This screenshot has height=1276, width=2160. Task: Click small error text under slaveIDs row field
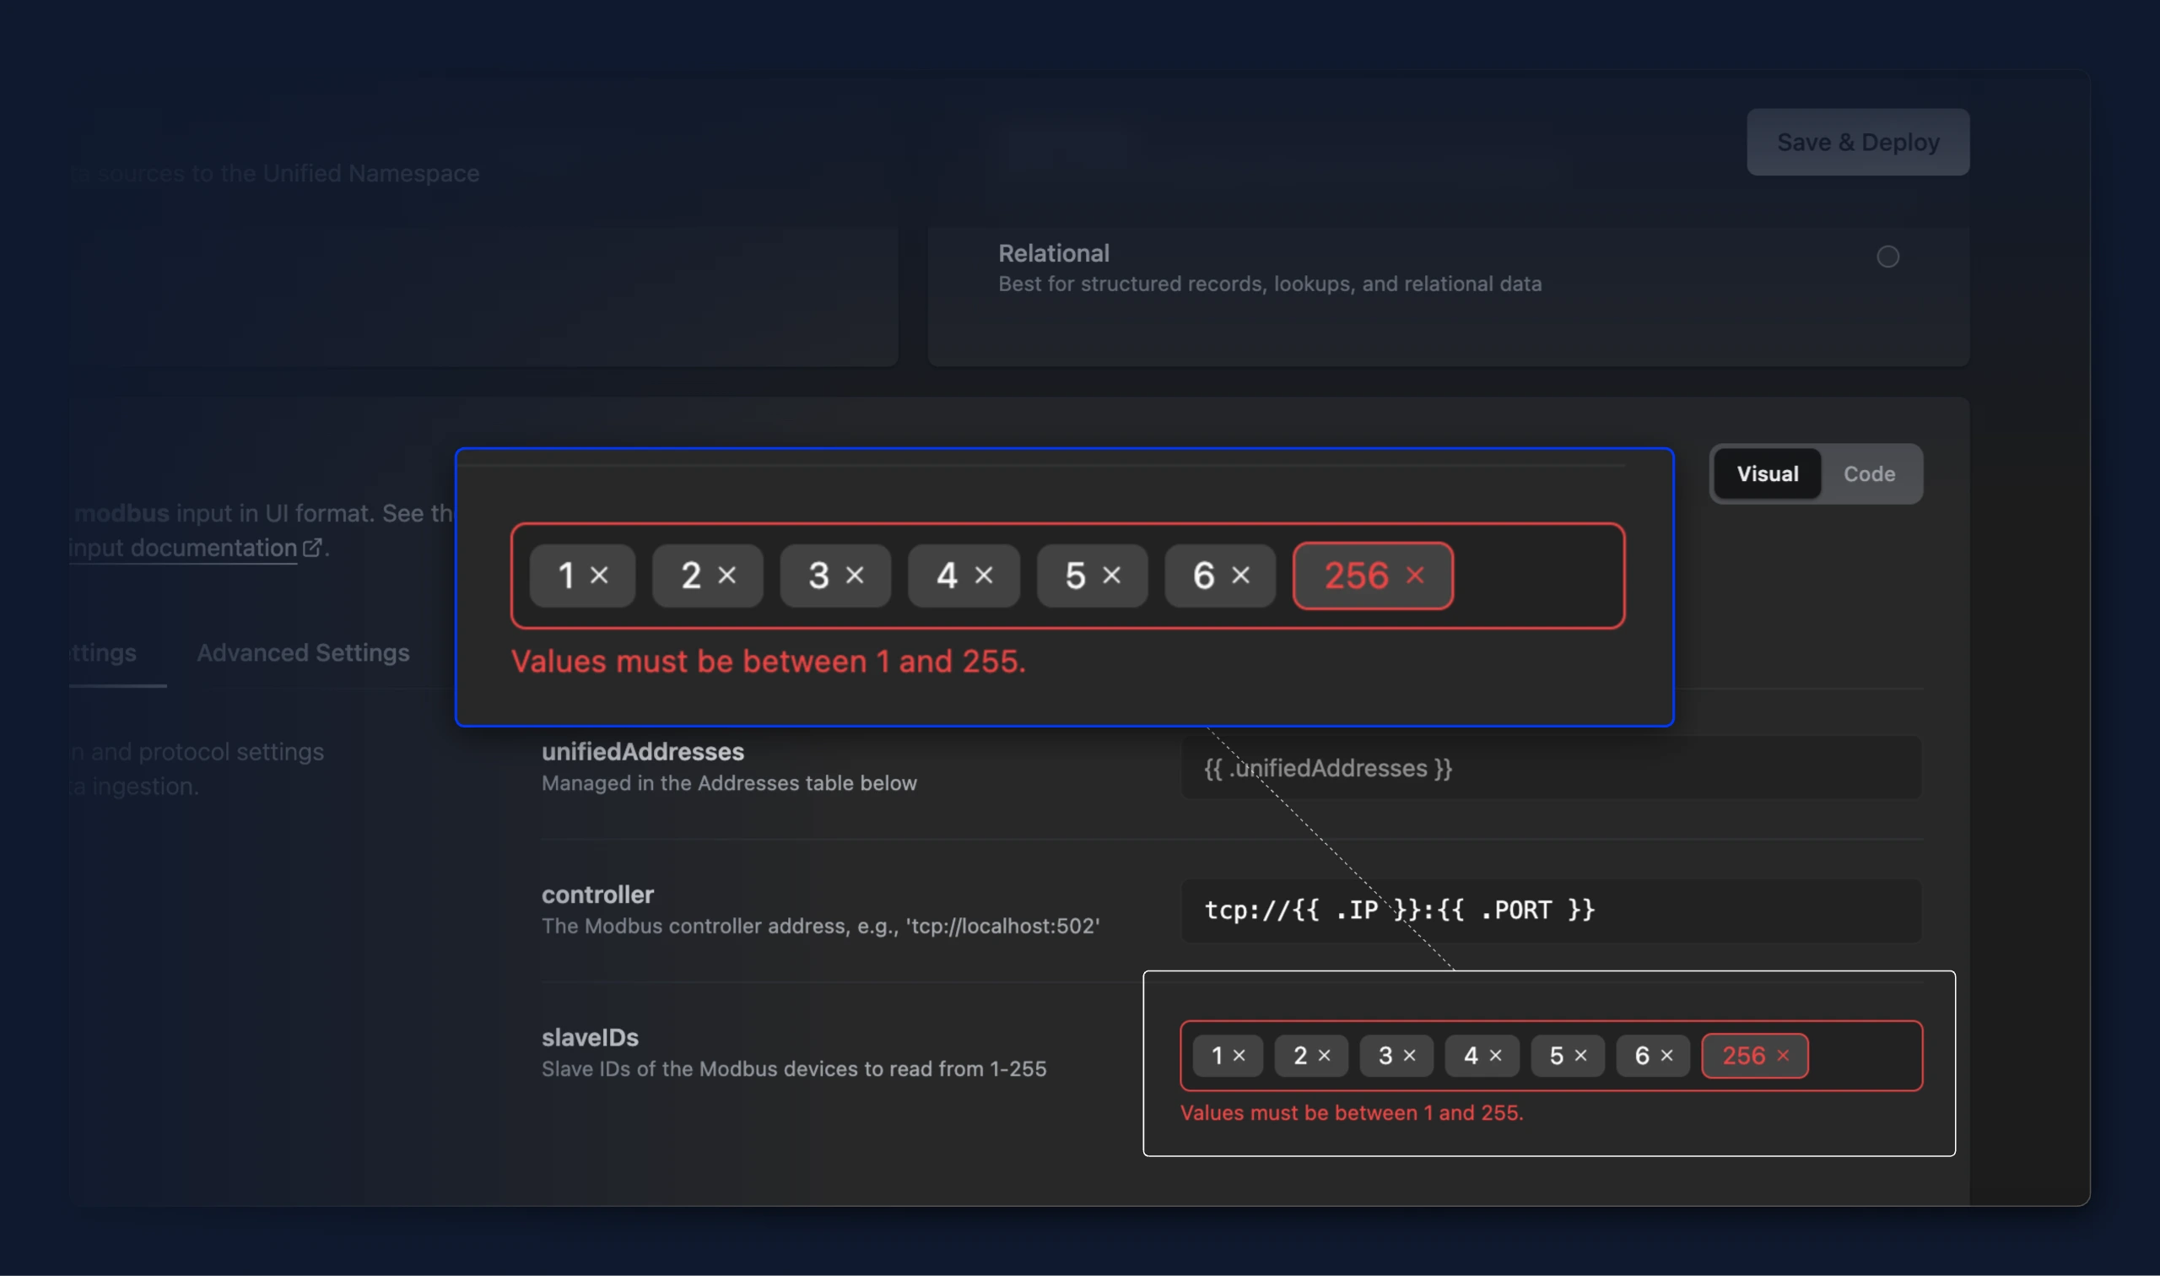[x=1351, y=1112]
